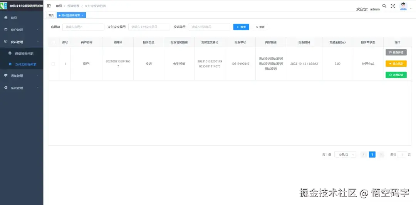Toggle fullscreen mode icon
416x205 pixels.
click(393, 6)
